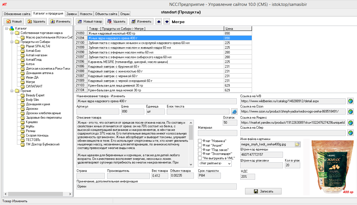Enable the Флаг "Новинка" checkbox
Screen dimensions: 357x205
(x=200, y=141)
